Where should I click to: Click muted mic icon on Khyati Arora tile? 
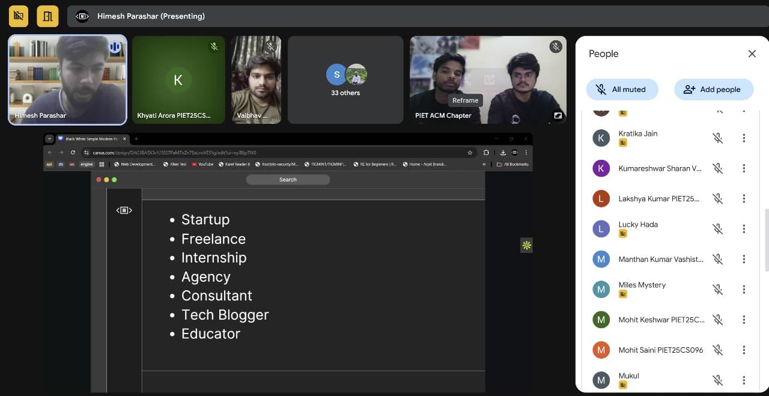point(214,46)
